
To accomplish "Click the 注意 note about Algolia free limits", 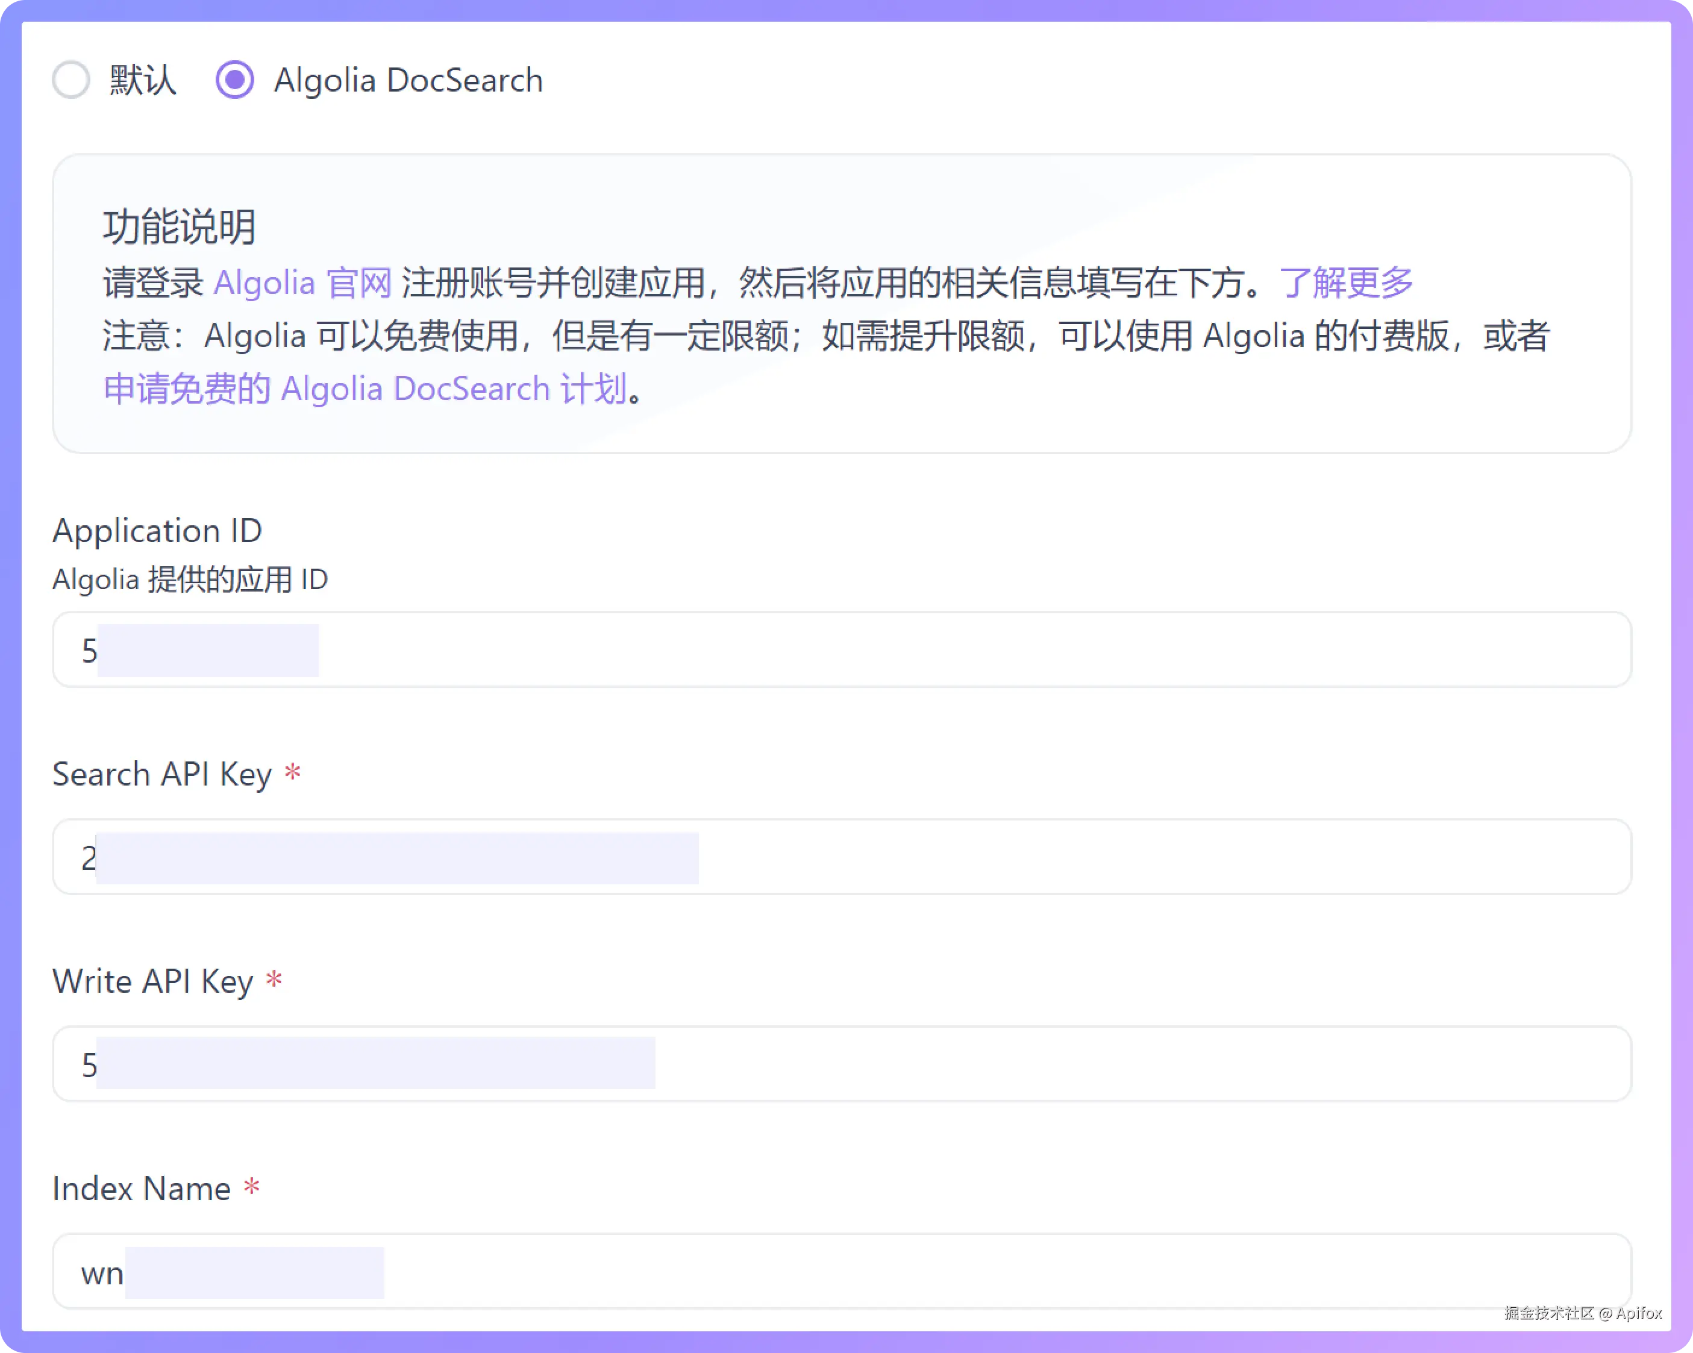I will point(785,336).
